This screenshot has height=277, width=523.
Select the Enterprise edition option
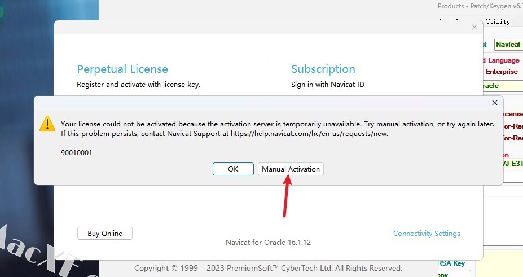[502, 72]
